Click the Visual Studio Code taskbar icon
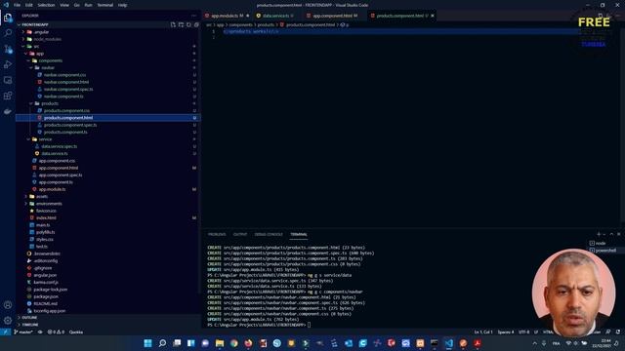625x351 pixels. click(x=449, y=343)
